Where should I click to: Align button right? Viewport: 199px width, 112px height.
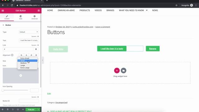coord(31,55)
